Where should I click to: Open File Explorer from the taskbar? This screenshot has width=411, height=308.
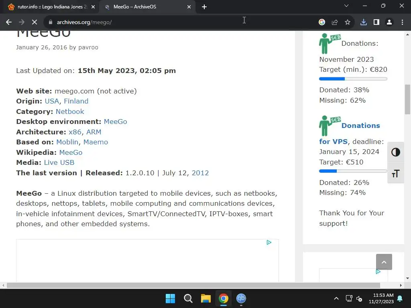(x=206, y=298)
